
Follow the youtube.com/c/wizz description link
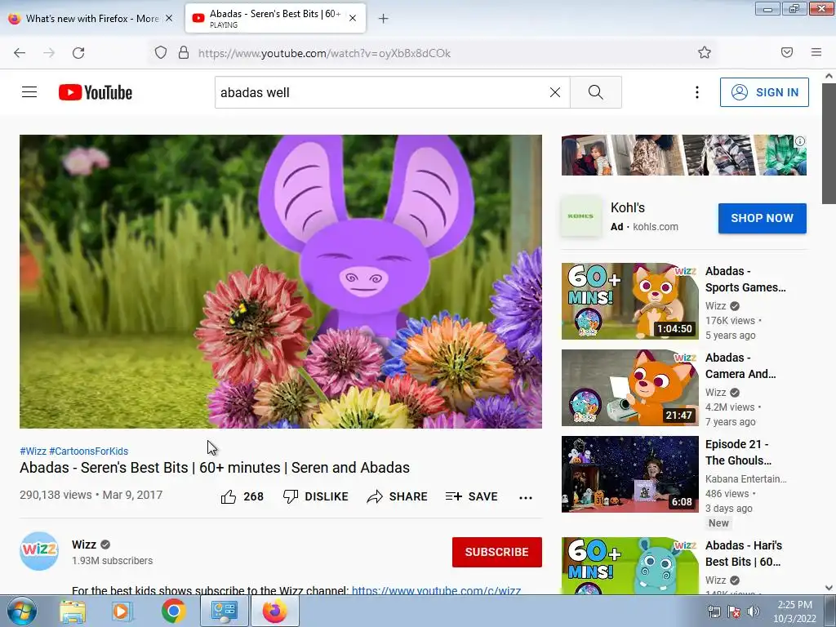[x=436, y=590]
